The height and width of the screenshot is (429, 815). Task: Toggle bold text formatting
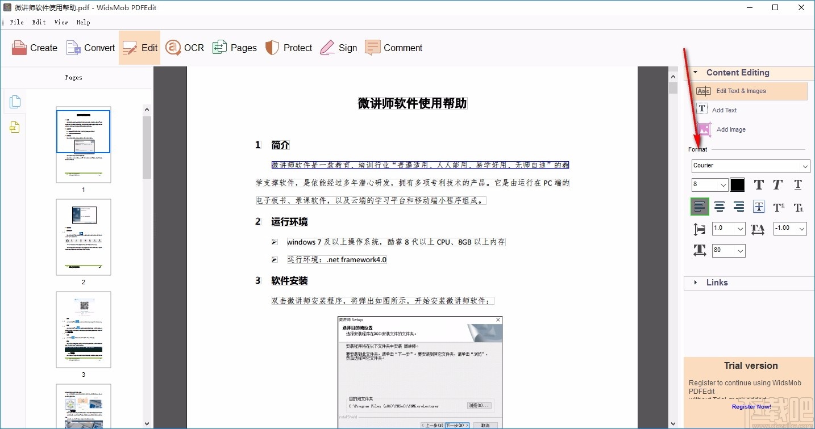758,184
